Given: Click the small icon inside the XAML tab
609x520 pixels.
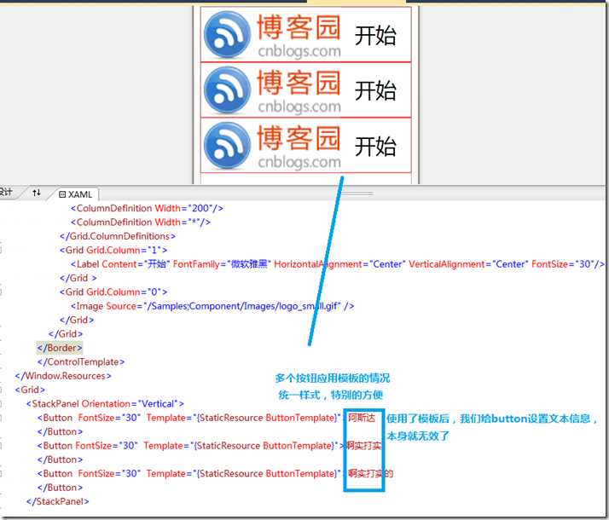Looking at the screenshot, I should click(62, 194).
